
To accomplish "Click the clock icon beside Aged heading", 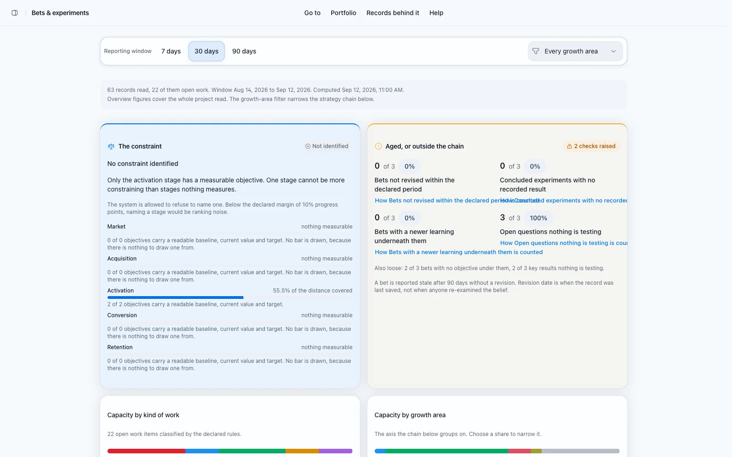I will (378, 146).
